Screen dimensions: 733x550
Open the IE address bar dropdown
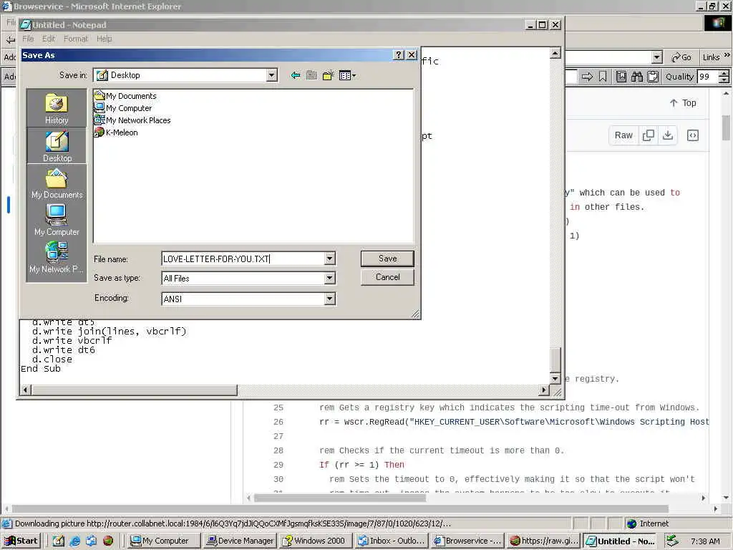657,57
